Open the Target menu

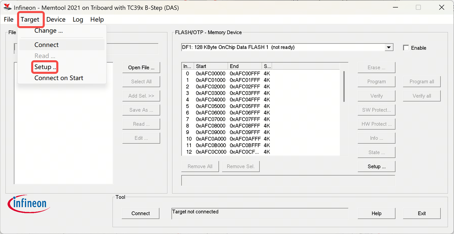pos(30,19)
